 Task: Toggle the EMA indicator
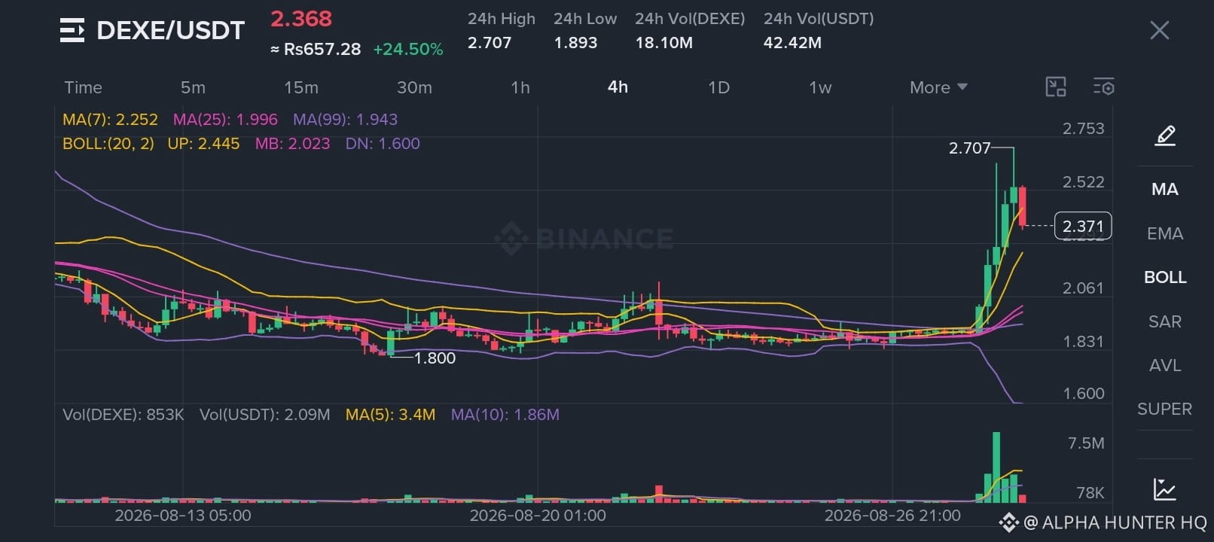(1165, 233)
